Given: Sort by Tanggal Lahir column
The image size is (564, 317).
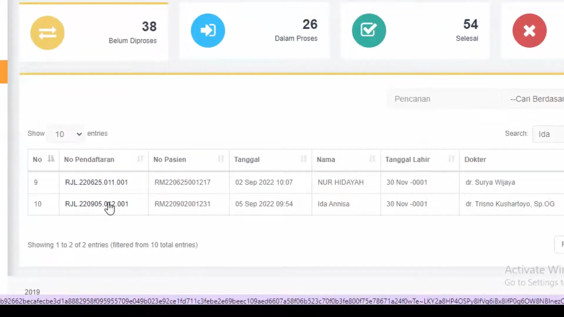Looking at the screenshot, I should click(x=451, y=159).
